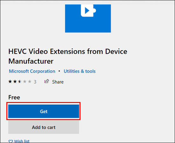Open the Wish list link text
The width and height of the screenshot is (175, 143).
[22, 141]
